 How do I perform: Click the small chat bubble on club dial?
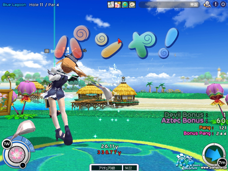pos(32,148)
